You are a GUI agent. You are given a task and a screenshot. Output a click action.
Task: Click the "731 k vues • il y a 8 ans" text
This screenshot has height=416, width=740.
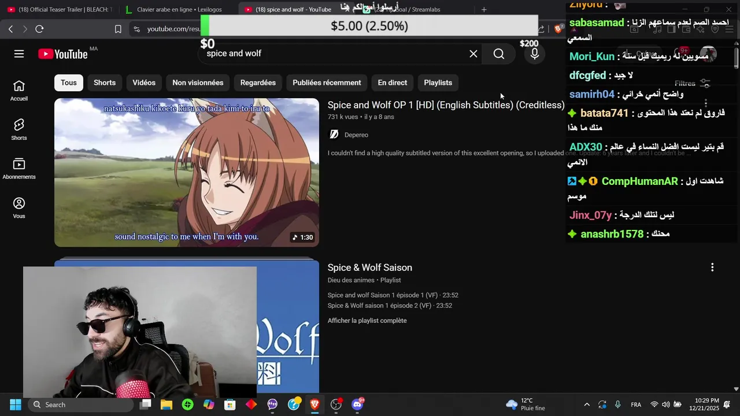pos(361,117)
